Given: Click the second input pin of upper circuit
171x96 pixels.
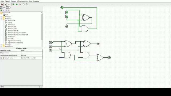Looking at the screenshot, I should pyautogui.click(x=67, y=16).
